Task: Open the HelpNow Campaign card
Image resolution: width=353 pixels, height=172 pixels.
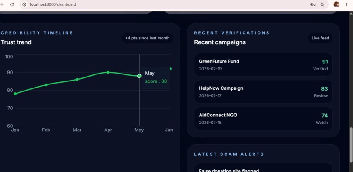Action: [263, 92]
